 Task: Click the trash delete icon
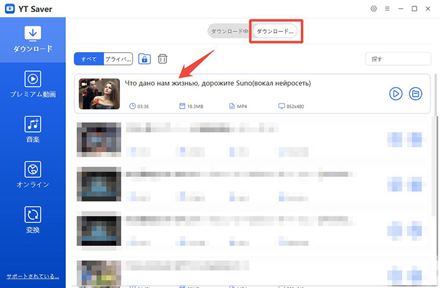point(163,59)
